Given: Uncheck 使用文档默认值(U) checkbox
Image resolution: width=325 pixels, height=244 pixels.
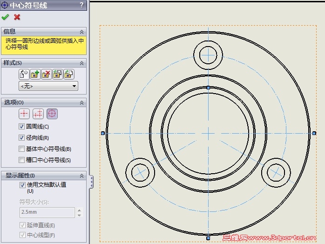Looking at the screenshot, I should point(22,185).
